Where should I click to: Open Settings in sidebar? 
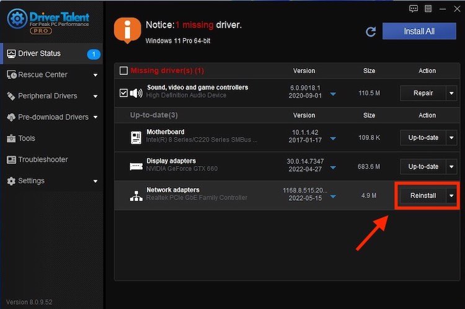tap(51, 181)
